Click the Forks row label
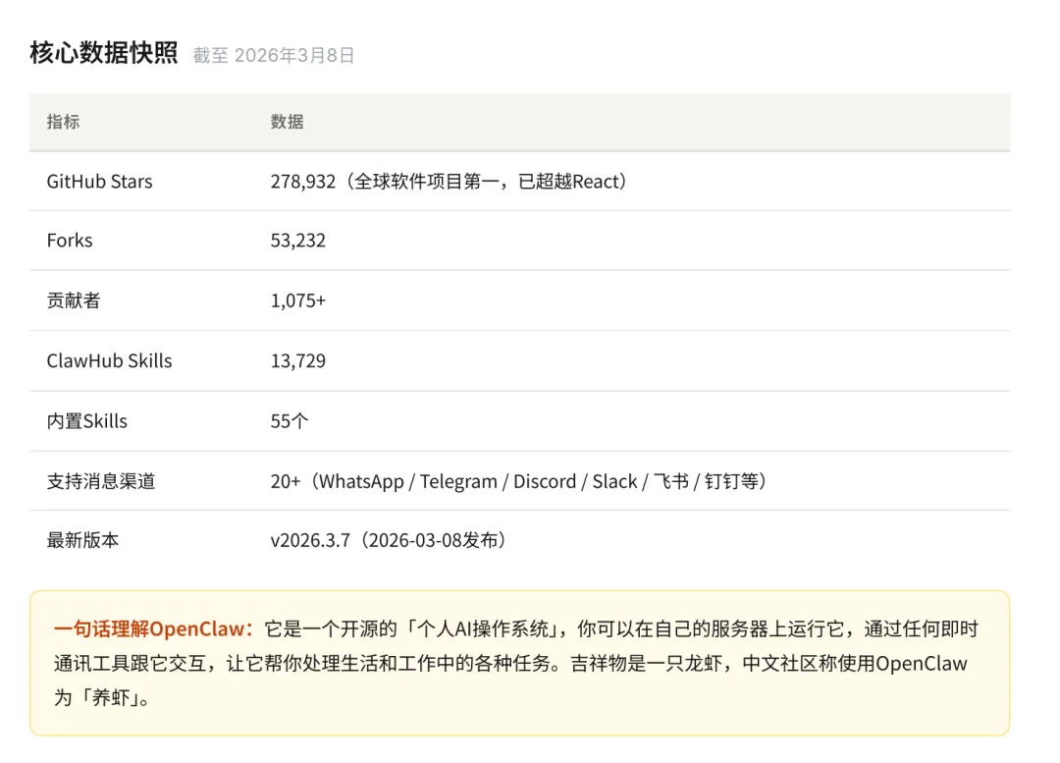 (70, 241)
